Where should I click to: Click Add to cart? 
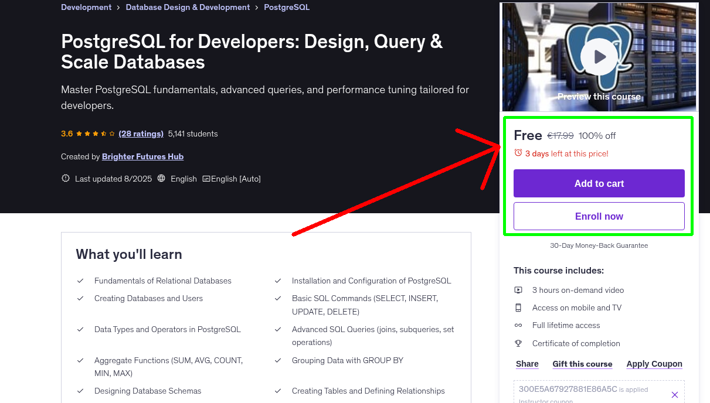pos(599,183)
